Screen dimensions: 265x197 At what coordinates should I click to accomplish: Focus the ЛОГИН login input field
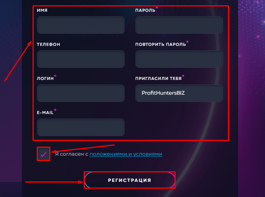pyautogui.click(x=81, y=93)
